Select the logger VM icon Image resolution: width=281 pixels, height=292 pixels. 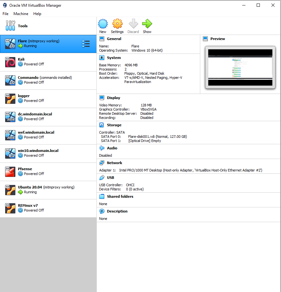point(10,98)
